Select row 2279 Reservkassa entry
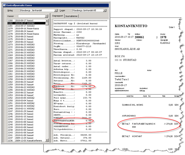Viewport: 185px width, 155px height. coord(26,29)
